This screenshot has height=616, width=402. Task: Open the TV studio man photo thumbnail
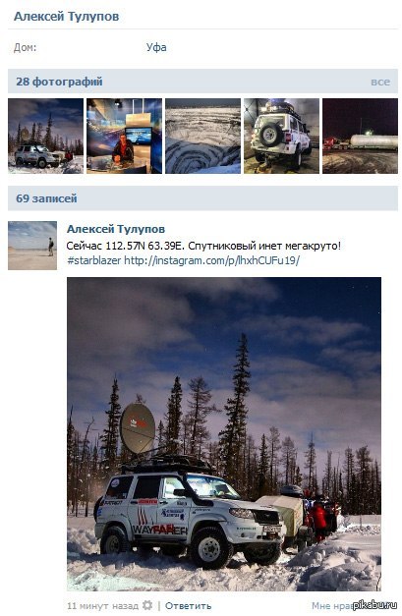(x=124, y=136)
